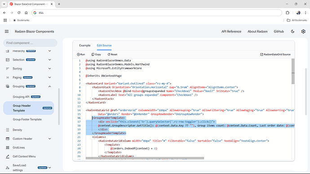Run the edited source code
The height and width of the screenshot is (174, 310).
[81, 54]
